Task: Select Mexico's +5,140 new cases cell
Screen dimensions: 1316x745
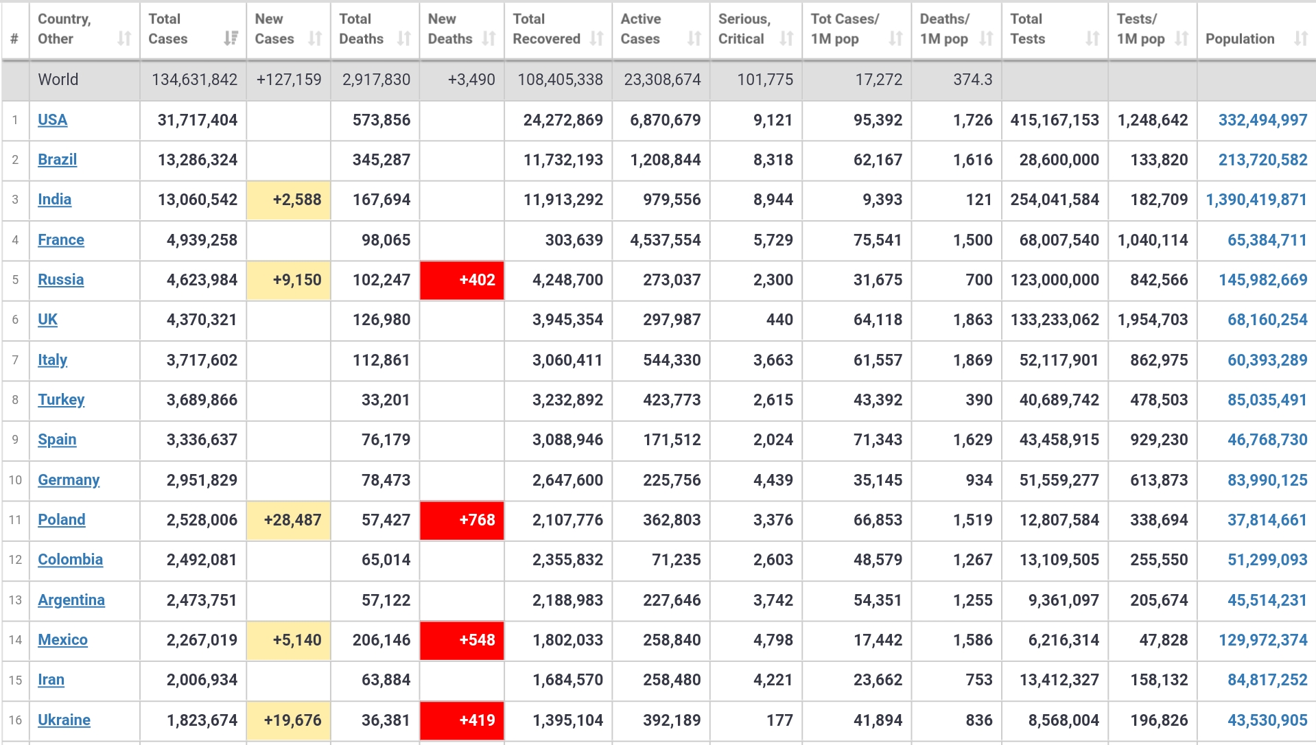Action: 289,640
